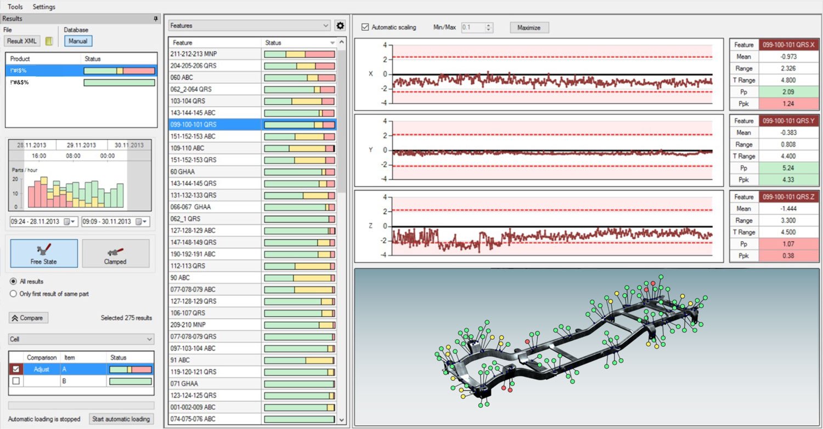Expand the Features dropdown
The width and height of the screenshot is (823, 429).
coord(250,26)
